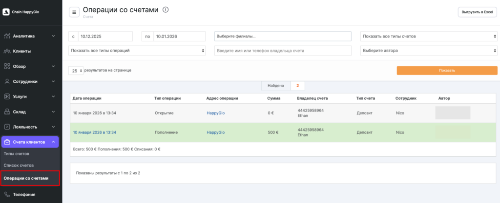The image size is (500, 203).
Task: Click the Telephony phone icon
Action: click(x=7, y=194)
